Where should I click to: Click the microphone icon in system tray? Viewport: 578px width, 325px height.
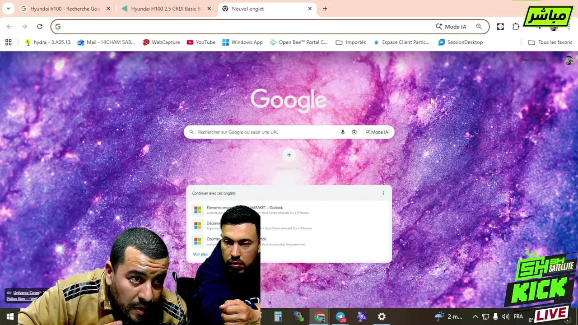tap(495, 317)
